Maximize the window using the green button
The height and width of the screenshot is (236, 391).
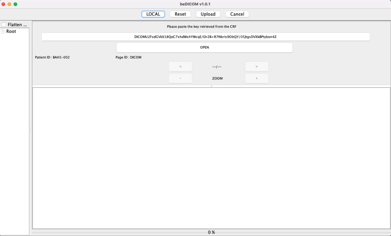click(16, 4)
